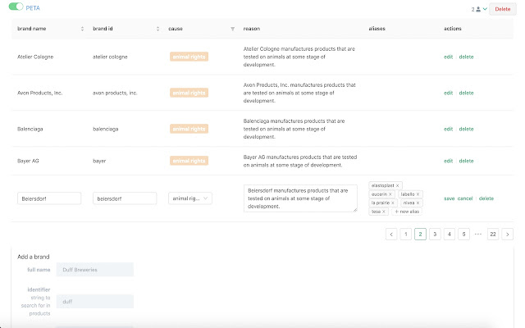Delete the Atelier Cologne row
This screenshot has width=525, height=328.
click(x=466, y=57)
